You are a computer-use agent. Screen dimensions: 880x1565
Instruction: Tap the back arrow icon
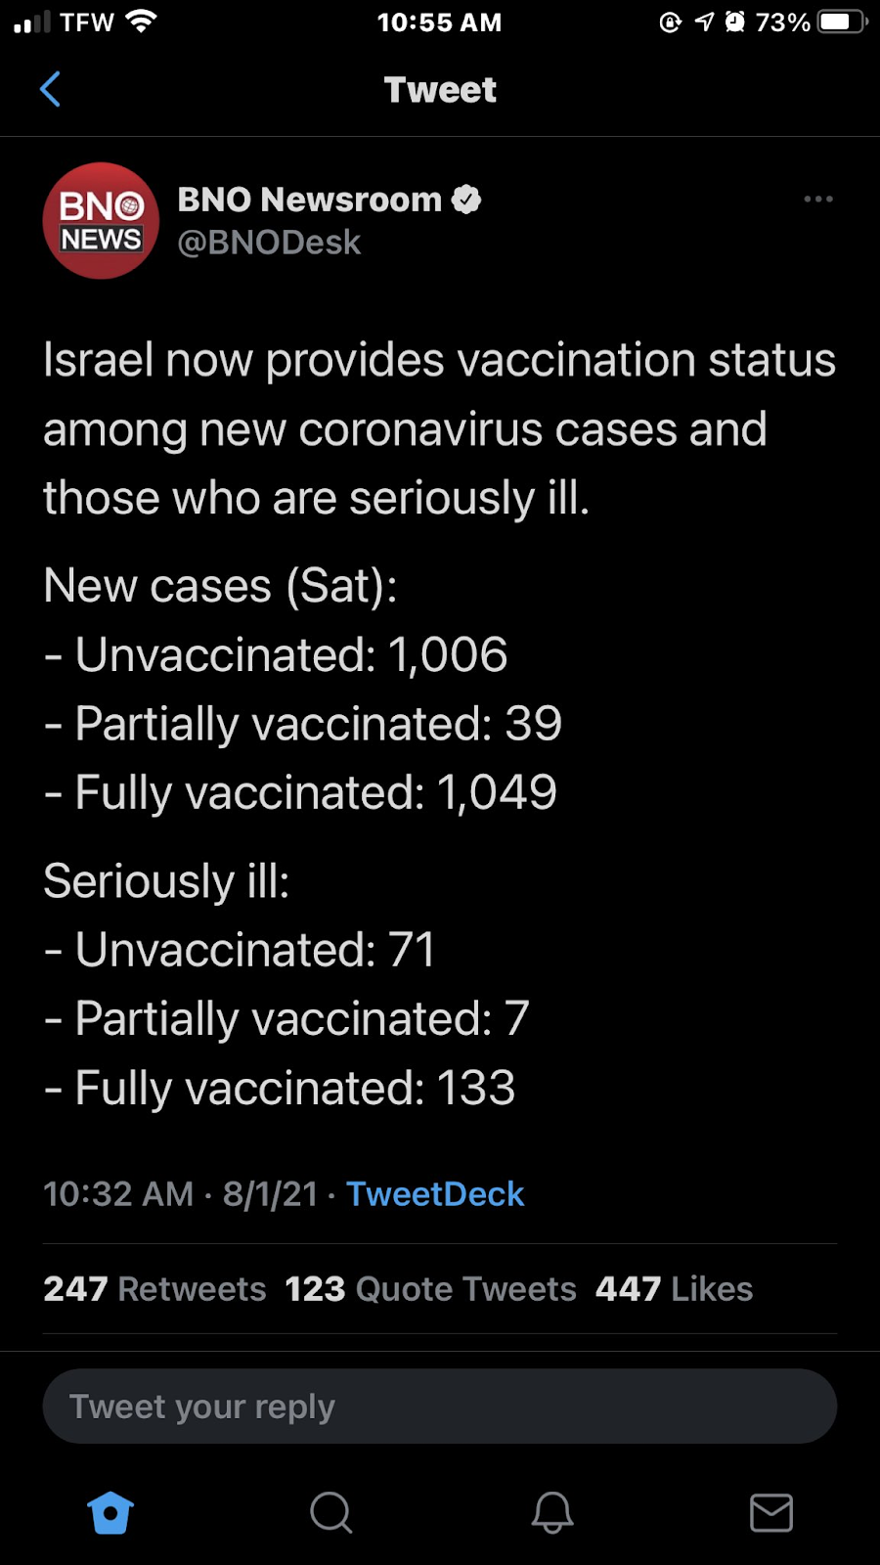pyautogui.click(x=51, y=89)
